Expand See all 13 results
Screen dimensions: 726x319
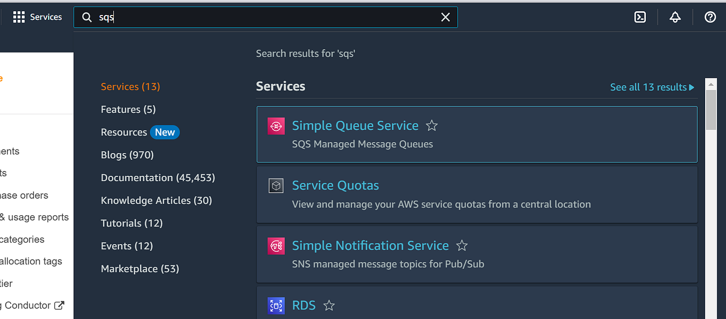[652, 87]
